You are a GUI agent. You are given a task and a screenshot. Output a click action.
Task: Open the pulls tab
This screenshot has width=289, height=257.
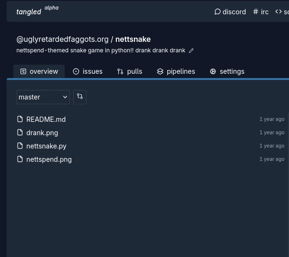point(130,71)
